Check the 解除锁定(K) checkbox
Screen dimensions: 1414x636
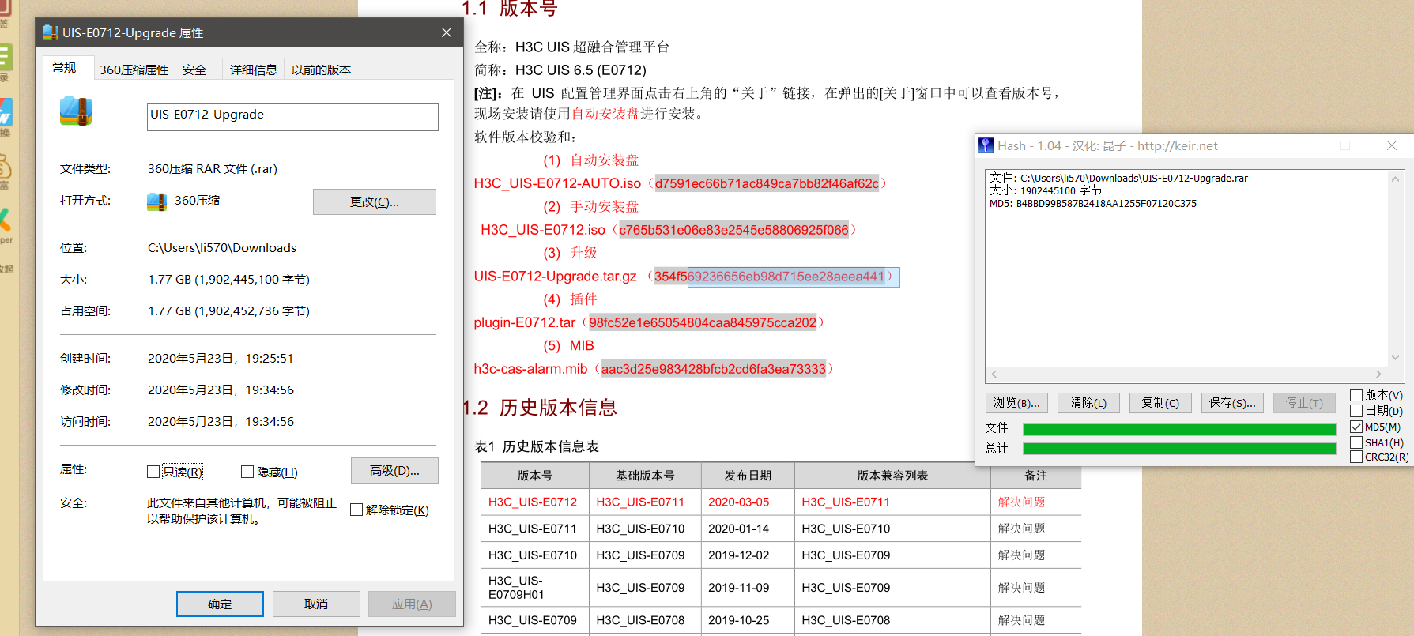click(x=356, y=510)
